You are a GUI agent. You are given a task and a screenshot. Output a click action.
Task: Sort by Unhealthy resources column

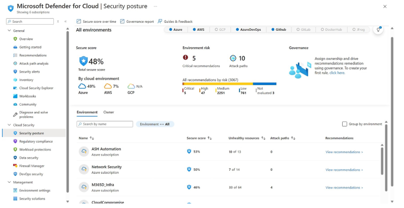(x=247, y=138)
